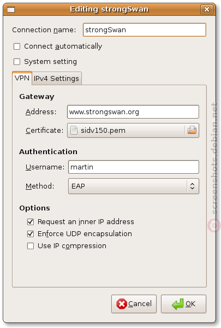Click the Method combo box arrows
The image size is (221, 328).
[x=193, y=186]
